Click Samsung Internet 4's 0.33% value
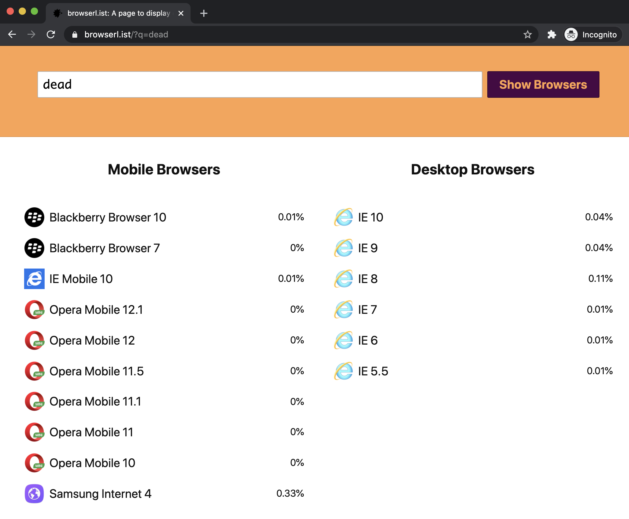This screenshot has width=629, height=519. (x=290, y=493)
